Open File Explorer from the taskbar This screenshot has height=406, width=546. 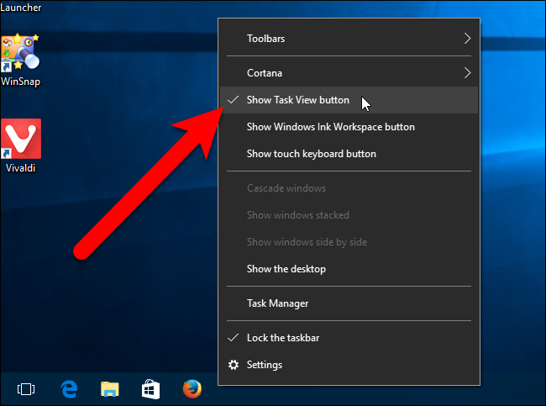point(110,389)
